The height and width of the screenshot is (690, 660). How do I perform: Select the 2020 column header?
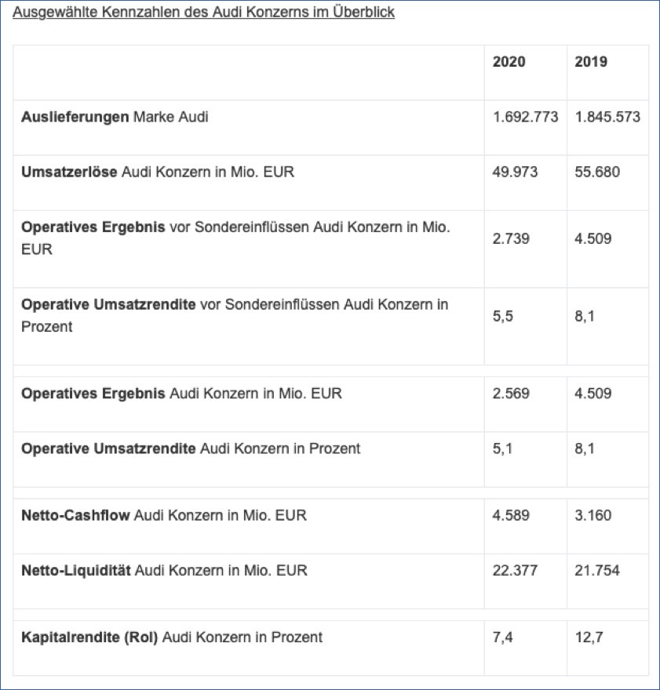[509, 62]
